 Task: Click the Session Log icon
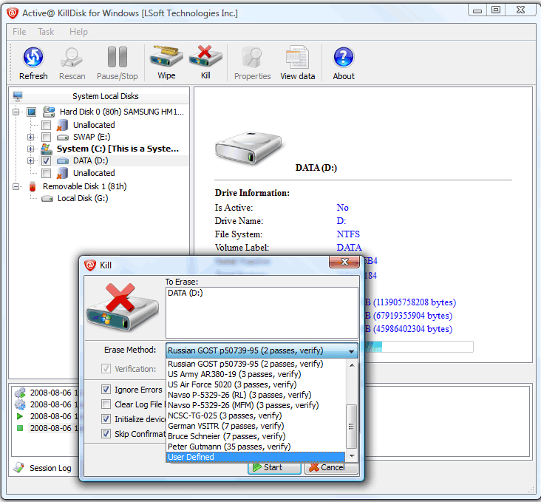pos(19,467)
